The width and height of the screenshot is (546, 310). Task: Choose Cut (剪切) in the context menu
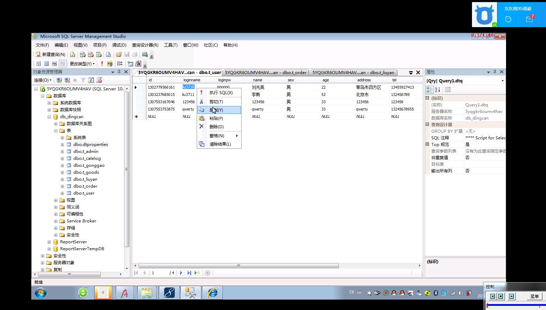tap(219, 101)
